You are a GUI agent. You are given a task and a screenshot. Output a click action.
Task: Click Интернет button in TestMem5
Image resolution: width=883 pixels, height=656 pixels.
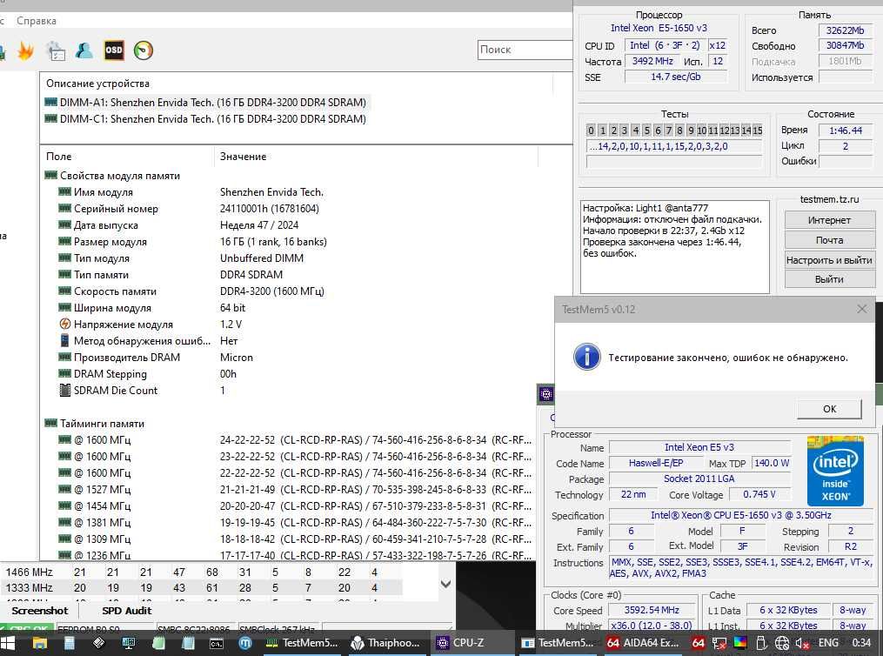click(830, 220)
